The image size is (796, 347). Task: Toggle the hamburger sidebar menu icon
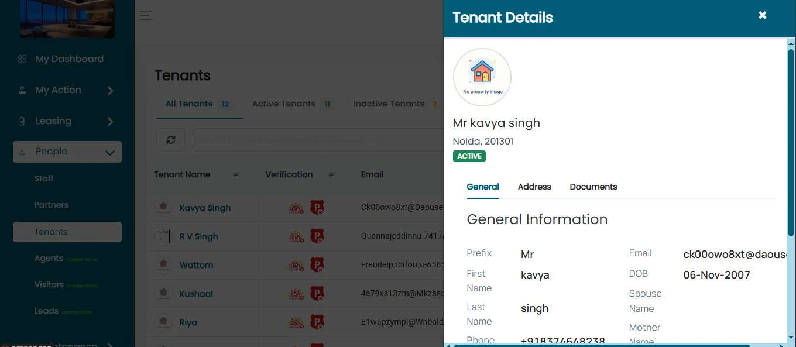coord(146,15)
